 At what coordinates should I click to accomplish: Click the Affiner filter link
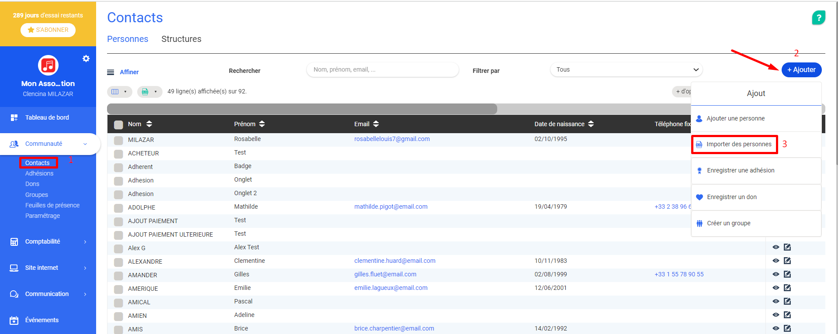tap(129, 72)
